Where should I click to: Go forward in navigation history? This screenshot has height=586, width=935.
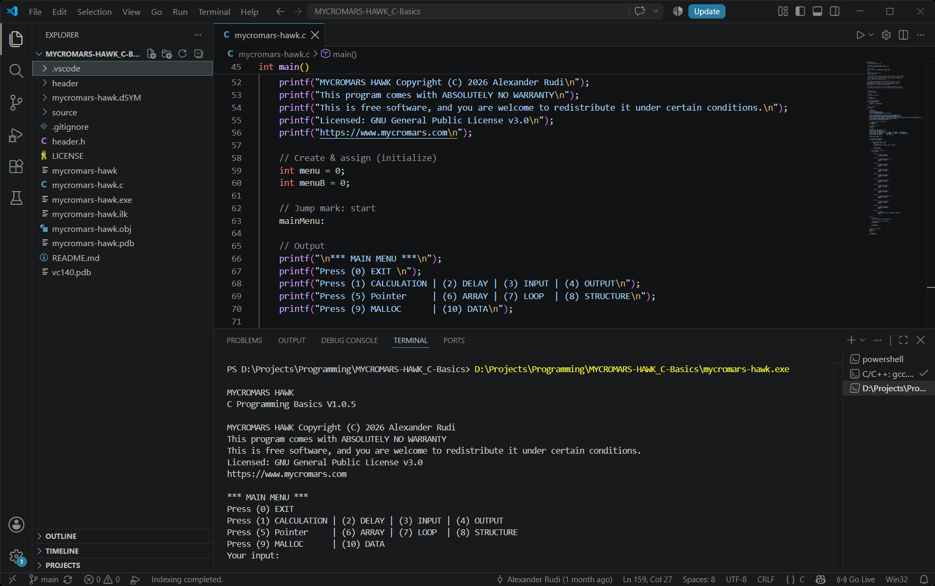click(x=298, y=12)
